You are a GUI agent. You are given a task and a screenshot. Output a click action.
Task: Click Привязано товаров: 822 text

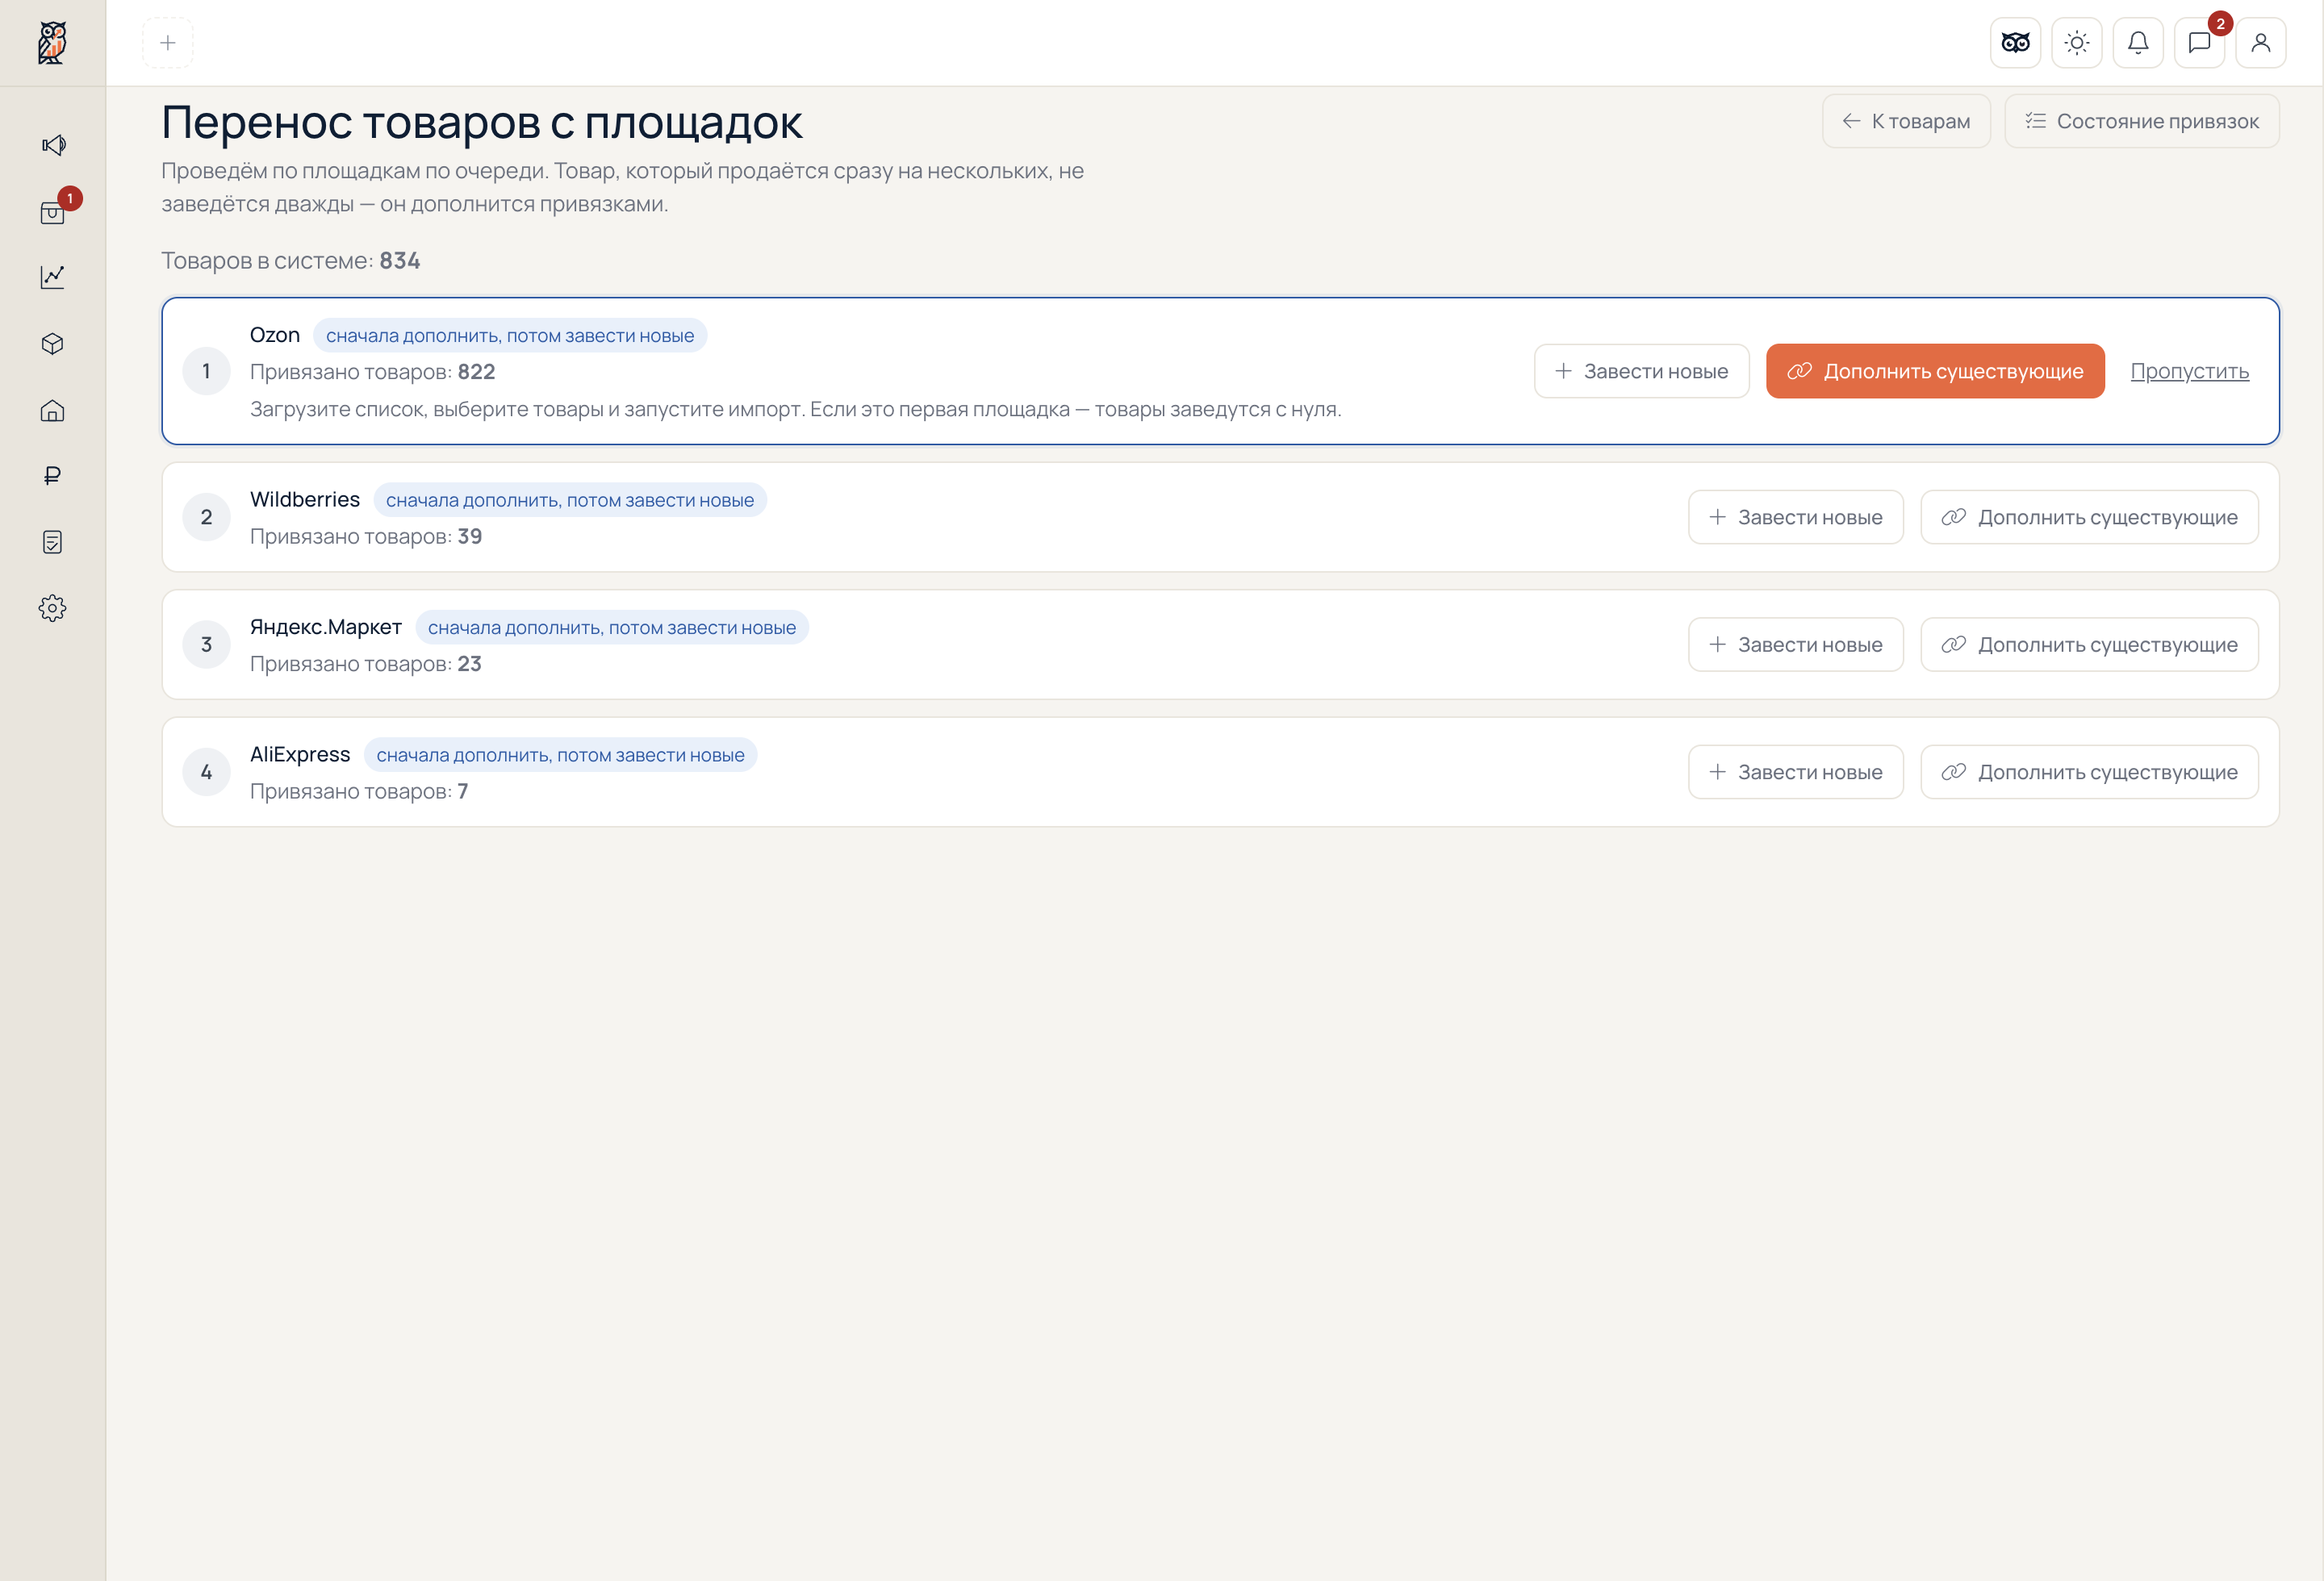(373, 372)
